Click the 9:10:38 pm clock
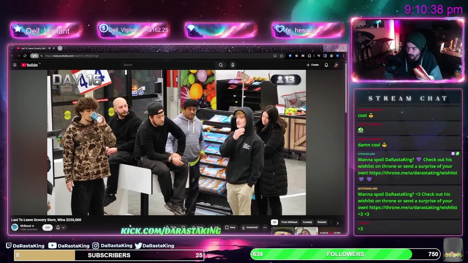The height and width of the screenshot is (263, 468). tap(433, 9)
